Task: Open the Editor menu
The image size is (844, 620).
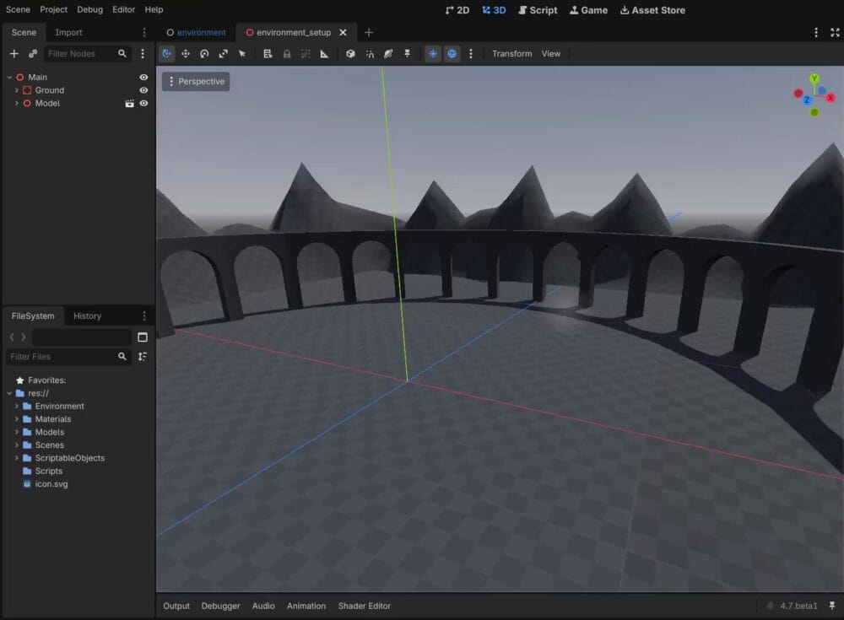Action: pyautogui.click(x=123, y=9)
